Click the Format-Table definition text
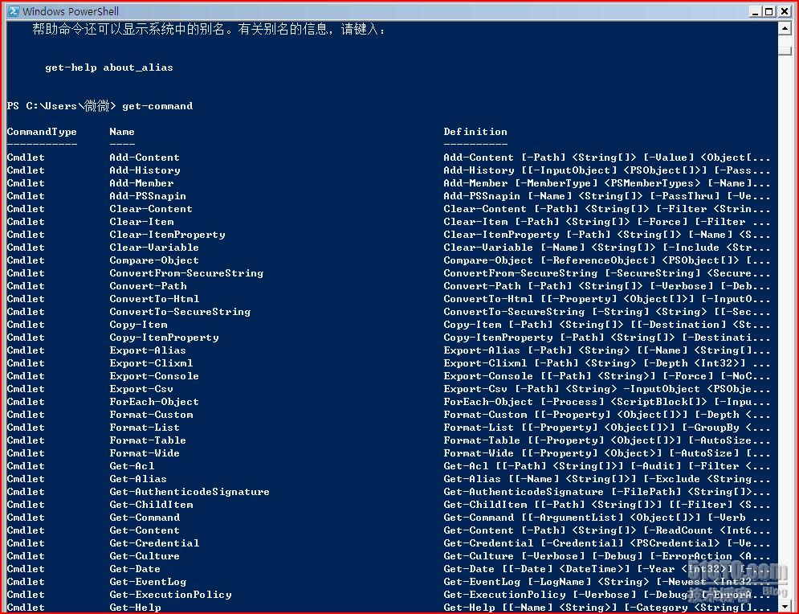This screenshot has height=614, width=799. pos(606,440)
